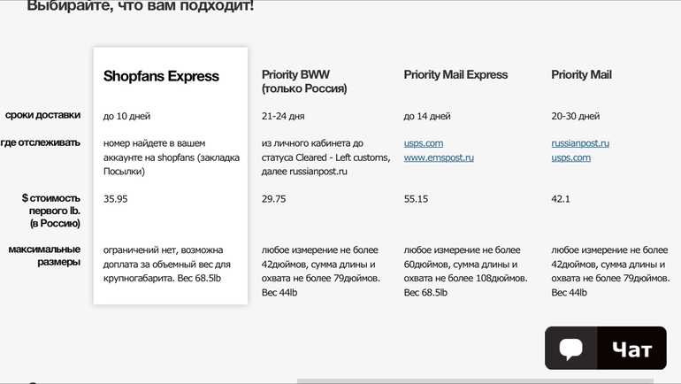The image size is (681, 384).
Task: Open the russianpost.ru link under Priority Mail
Action: click(579, 143)
